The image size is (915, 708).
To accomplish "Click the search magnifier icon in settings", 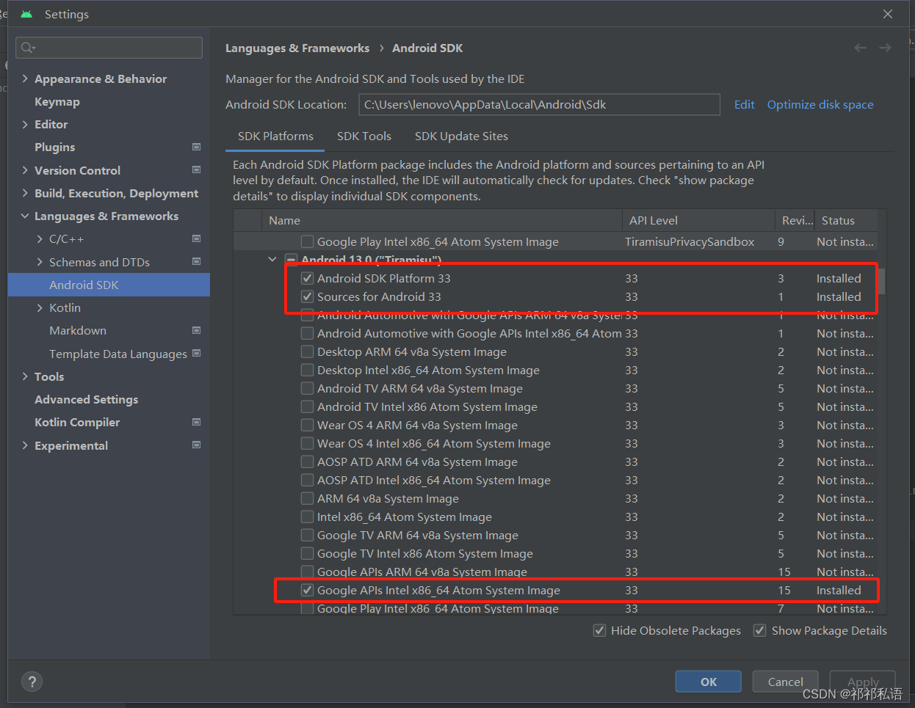I will 27,48.
